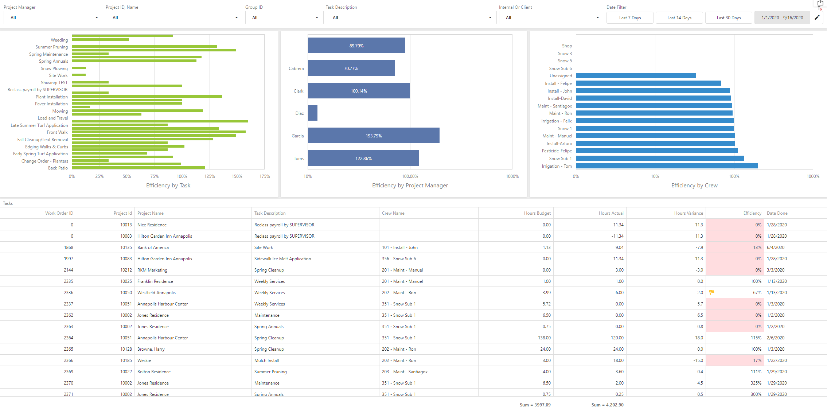The image size is (827, 413).
Task: Open the Internal Or Client dropdown
Action: (x=551, y=18)
